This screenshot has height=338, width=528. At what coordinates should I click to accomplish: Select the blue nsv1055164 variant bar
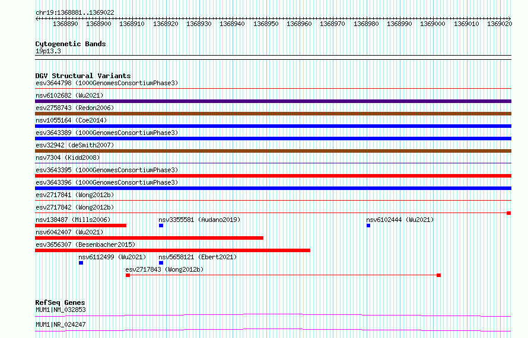click(x=273, y=126)
